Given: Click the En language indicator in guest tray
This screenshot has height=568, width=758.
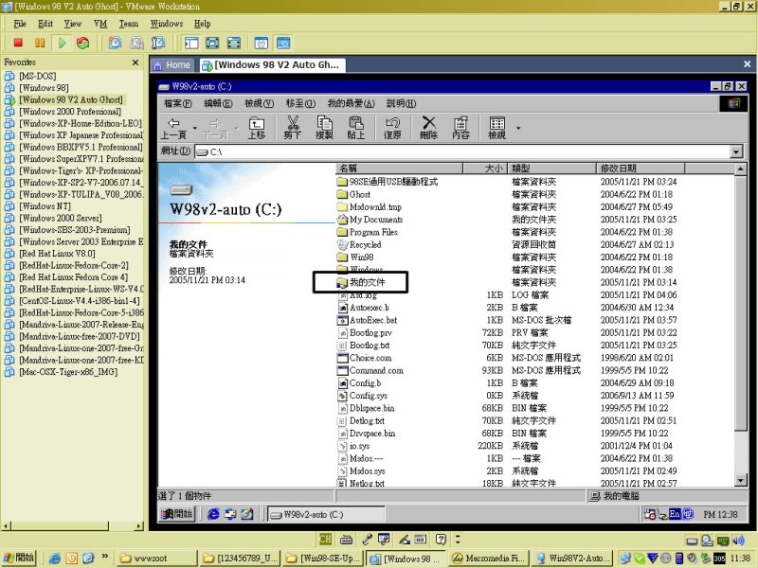Looking at the screenshot, I should (x=675, y=514).
